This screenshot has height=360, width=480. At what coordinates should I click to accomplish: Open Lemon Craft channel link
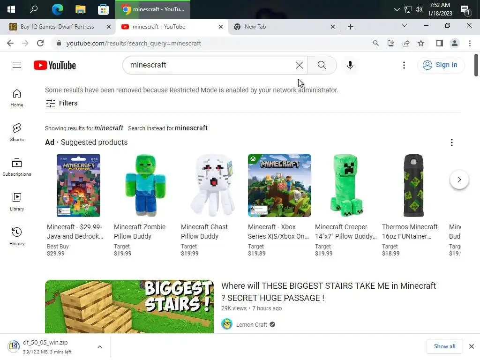tap(251, 324)
